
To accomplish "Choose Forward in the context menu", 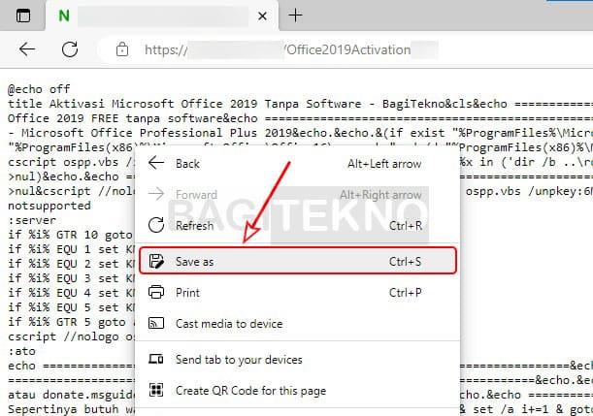I will coord(298,195).
